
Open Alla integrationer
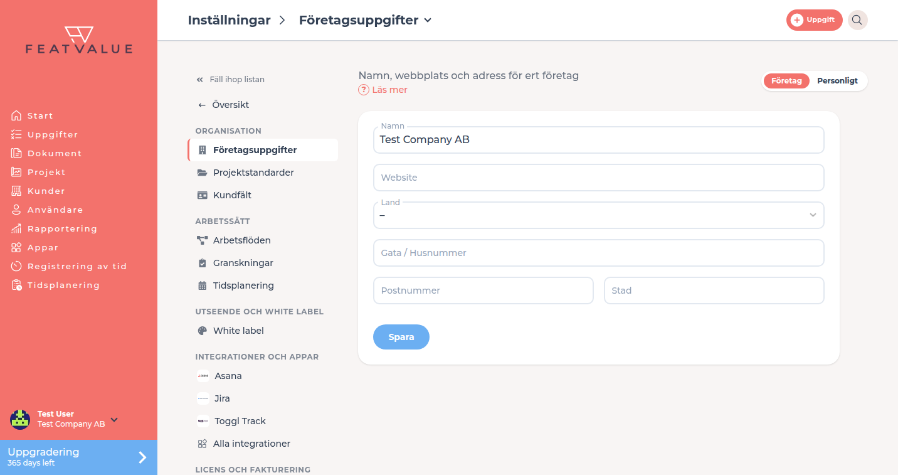(263, 444)
